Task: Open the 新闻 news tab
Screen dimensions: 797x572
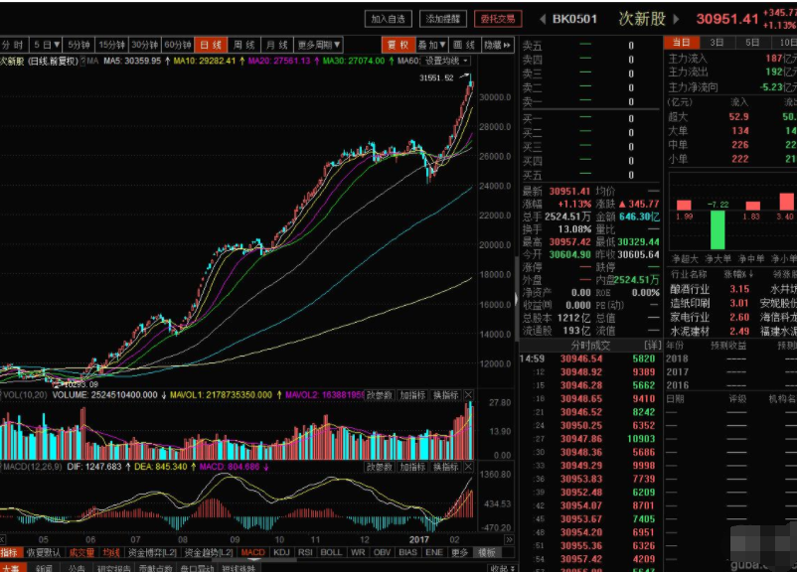Action: pos(44,568)
